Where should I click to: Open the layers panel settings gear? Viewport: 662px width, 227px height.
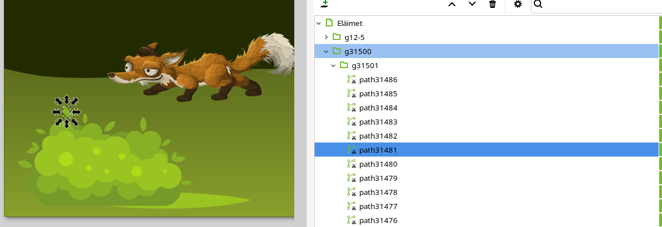pyautogui.click(x=518, y=5)
